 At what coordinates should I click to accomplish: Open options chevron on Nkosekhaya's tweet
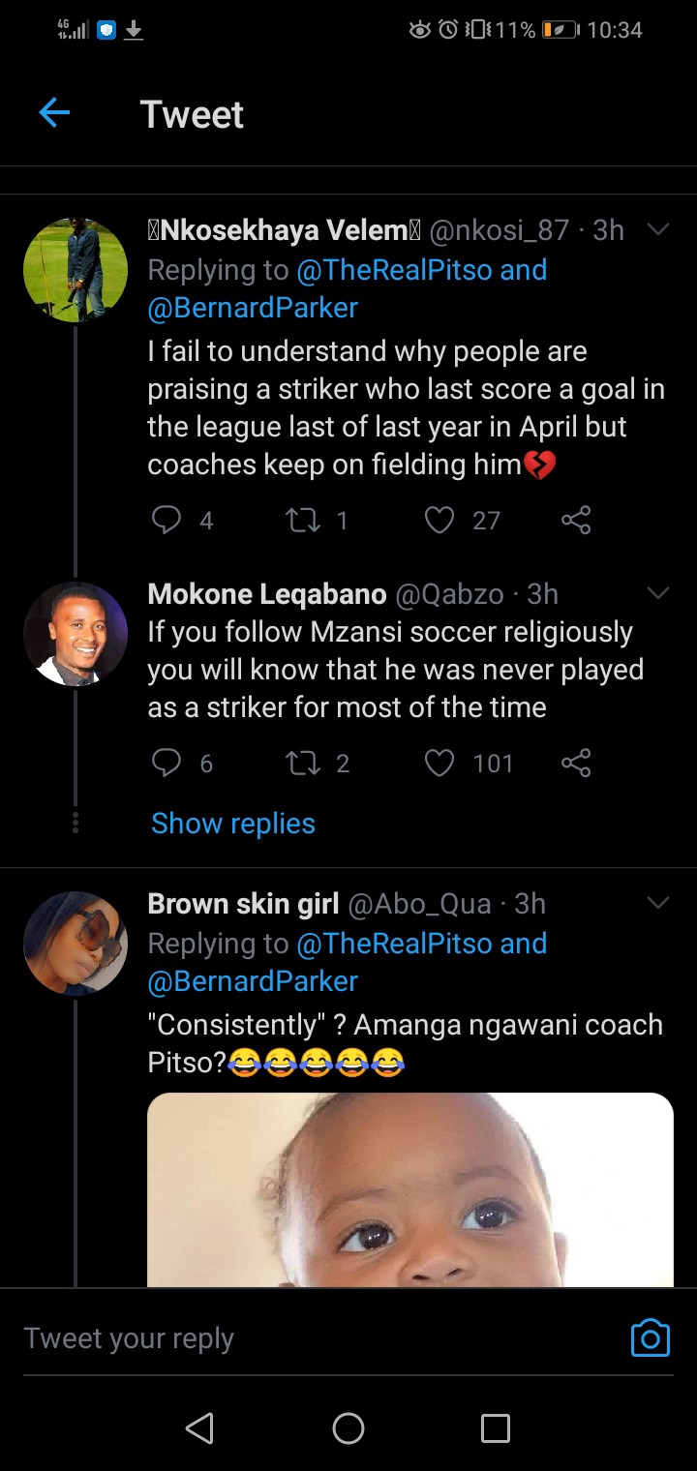click(657, 229)
